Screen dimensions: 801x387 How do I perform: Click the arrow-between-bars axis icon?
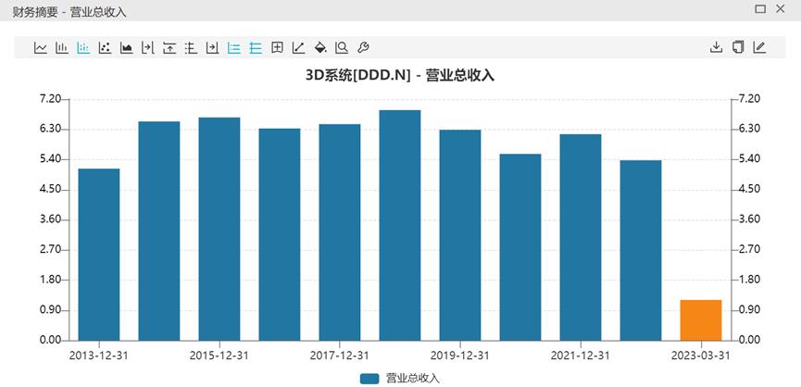[x=147, y=48]
